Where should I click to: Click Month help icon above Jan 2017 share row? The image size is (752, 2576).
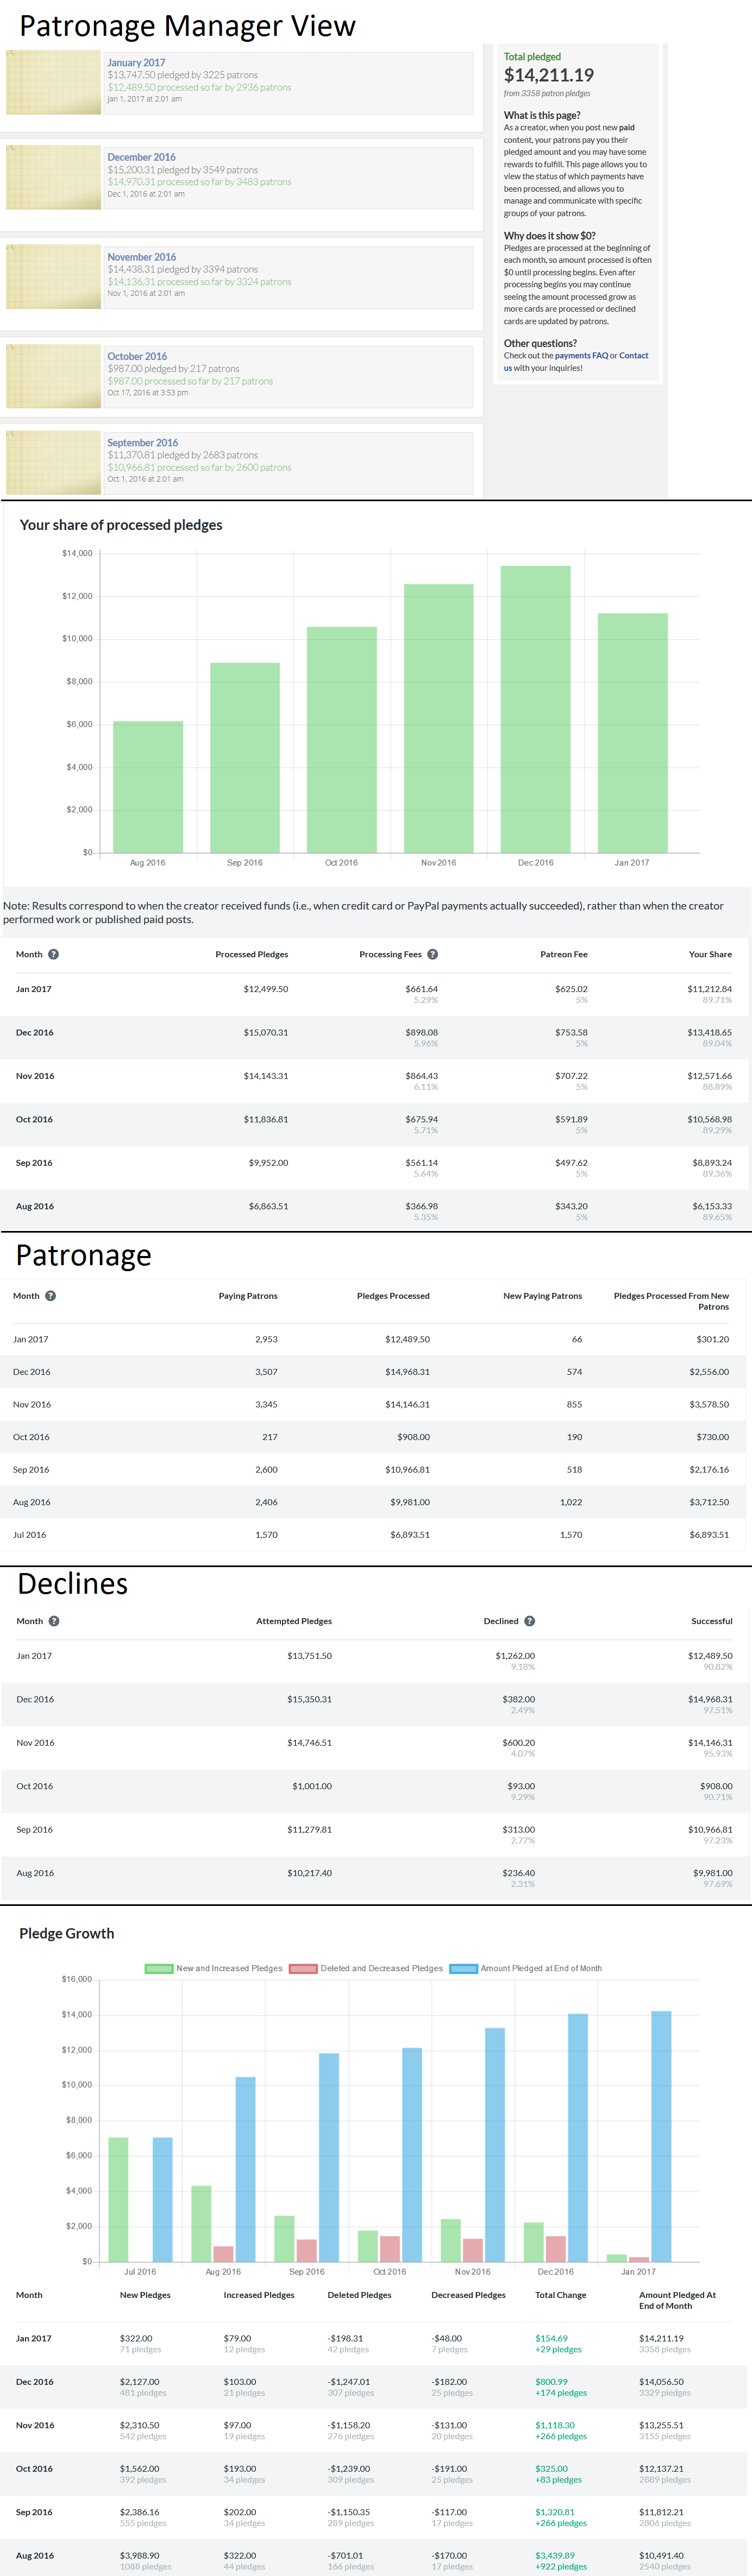point(54,954)
